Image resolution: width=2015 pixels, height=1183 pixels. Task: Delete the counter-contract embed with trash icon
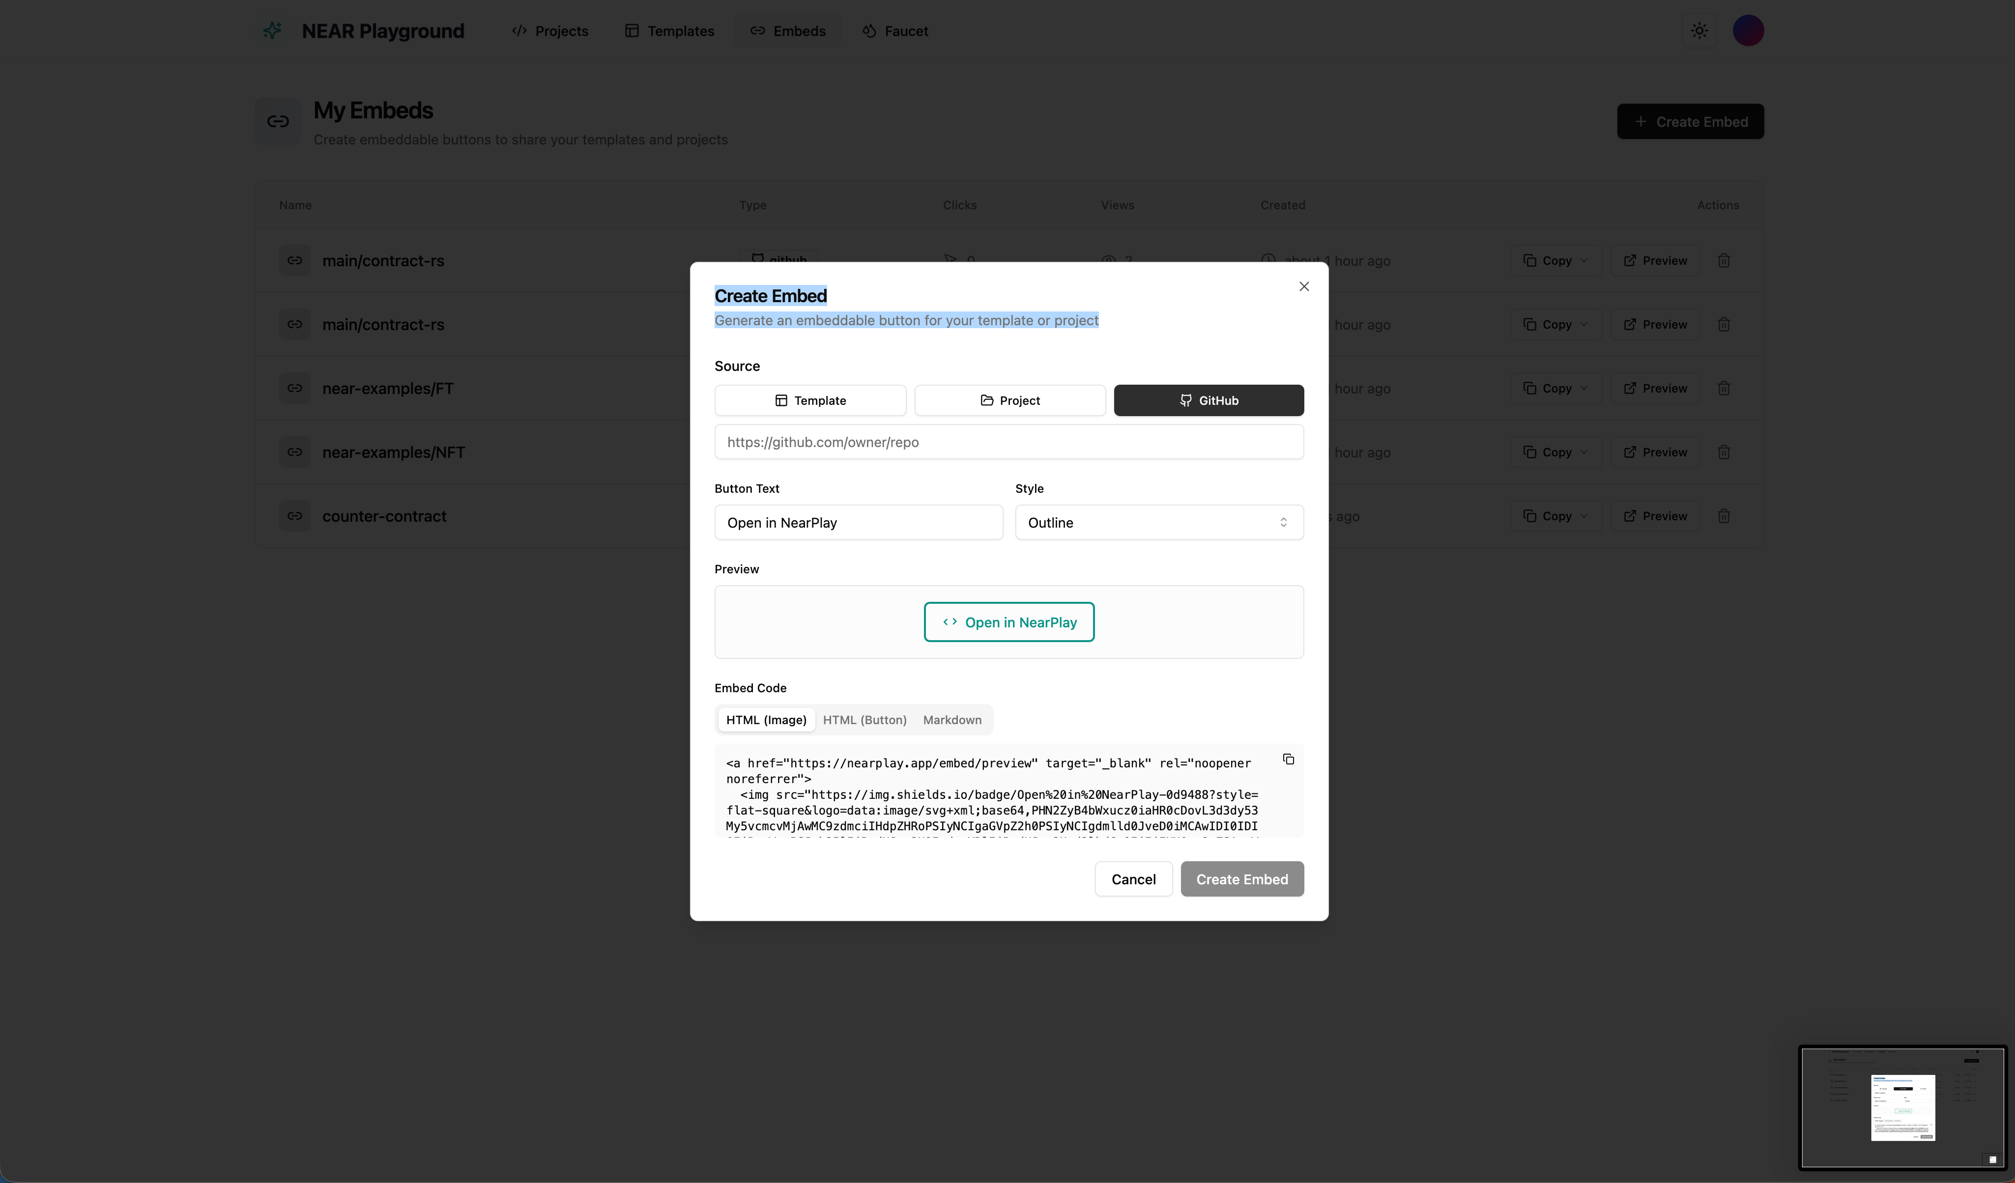(x=1724, y=516)
